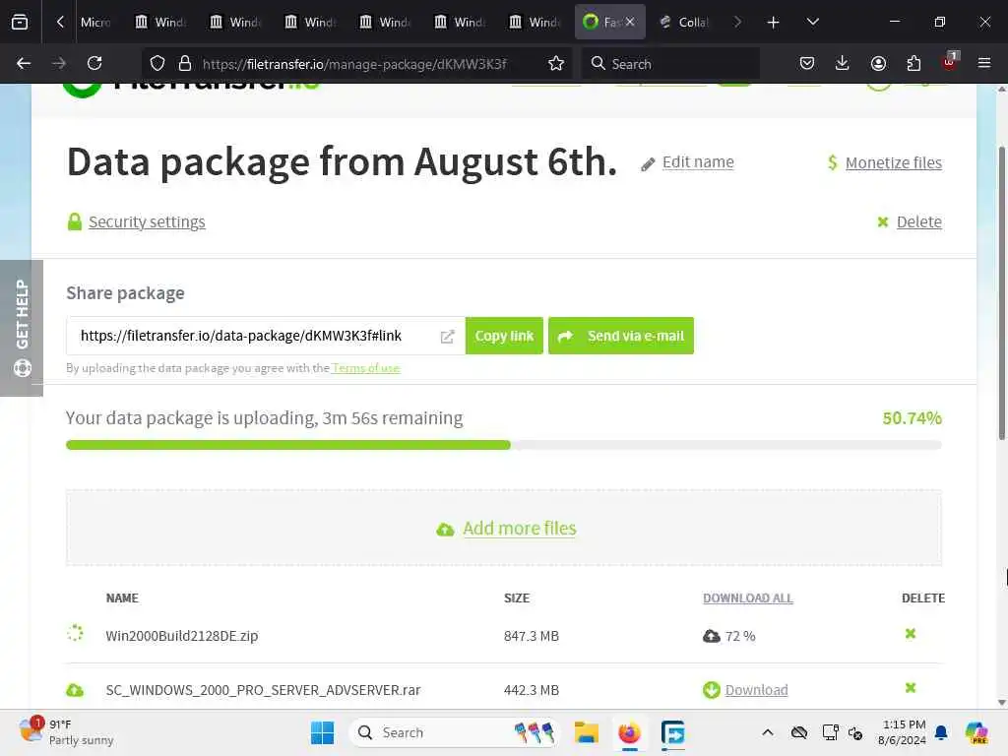Viewport: 1008px width, 756px height.
Task: Click Send via e-mail button
Action: click(x=621, y=336)
